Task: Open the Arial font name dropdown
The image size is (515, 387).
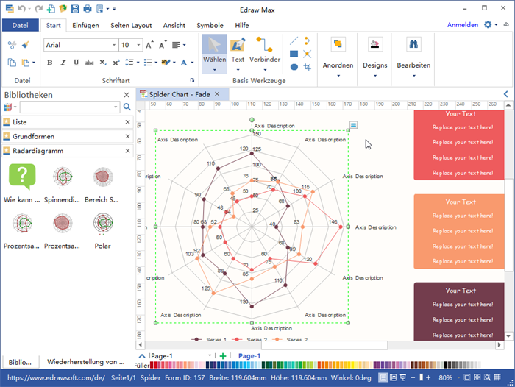Action: point(114,45)
